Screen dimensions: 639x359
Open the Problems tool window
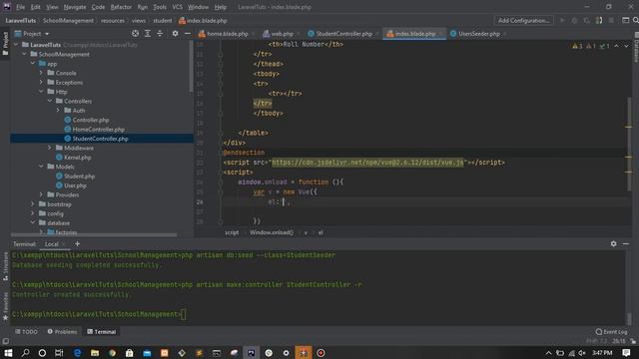[62, 332]
